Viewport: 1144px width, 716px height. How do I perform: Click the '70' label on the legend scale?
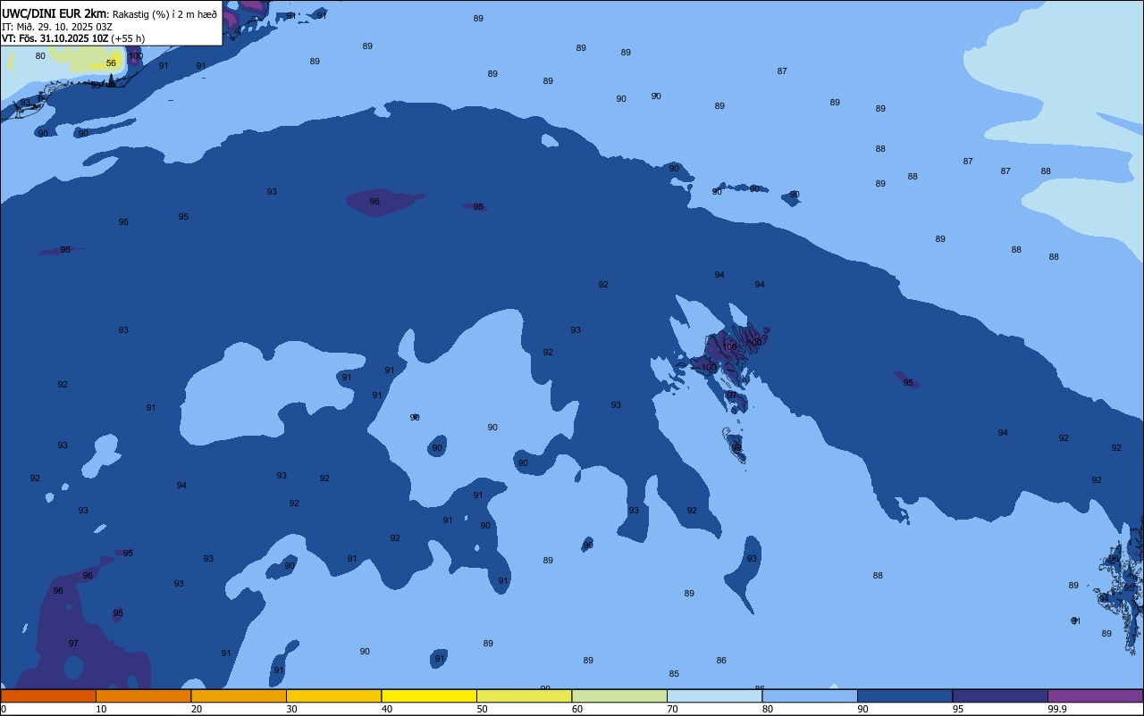(672, 709)
